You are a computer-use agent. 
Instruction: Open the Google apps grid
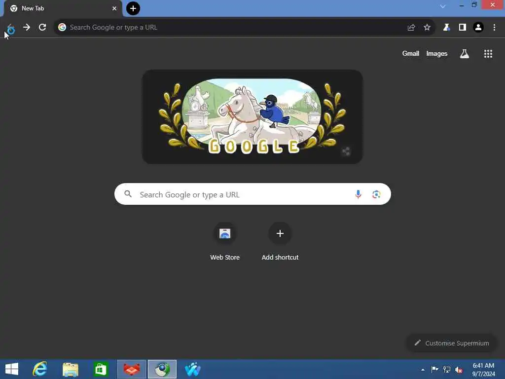tap(488, 54)
